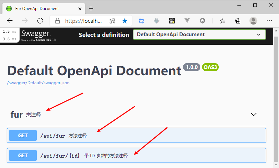The image size is (279, 168).
Task: Open the browser settings ellipsis menu
Action: (269, 21)
